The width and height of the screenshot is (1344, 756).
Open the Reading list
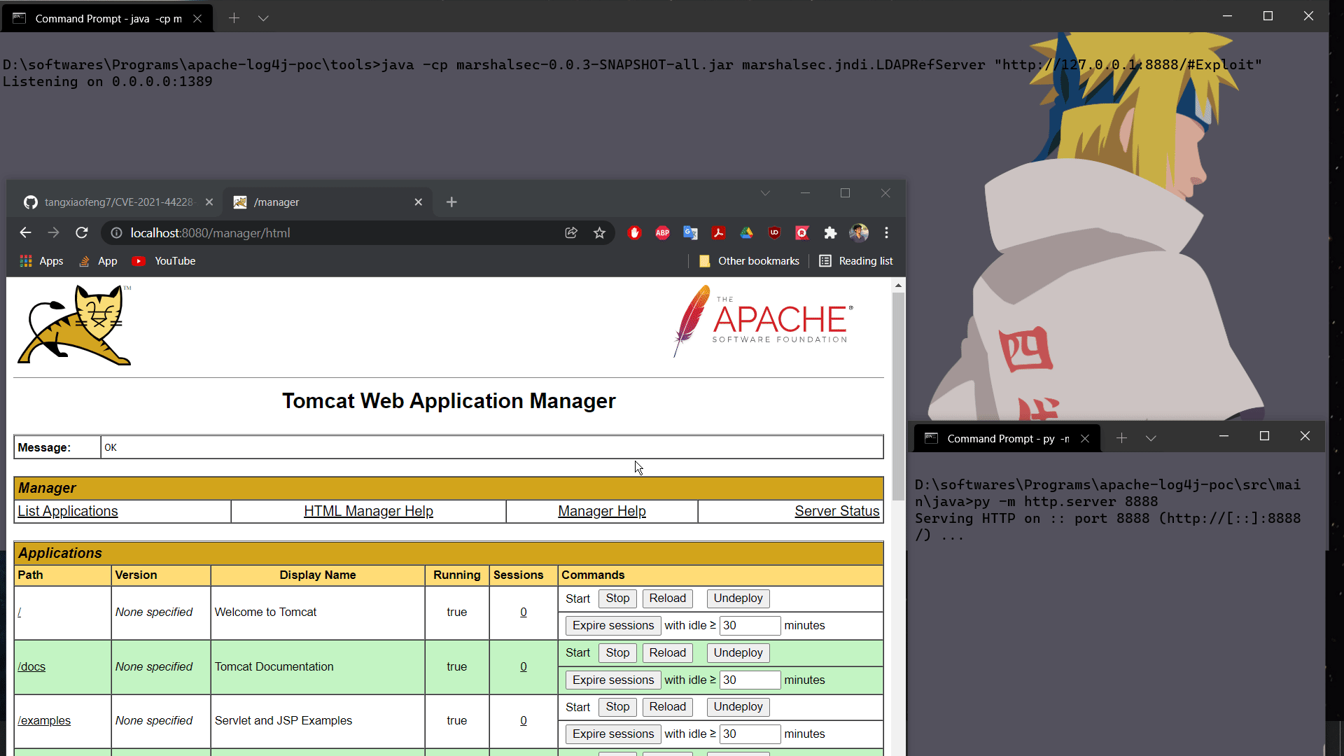tap(856, 261)
